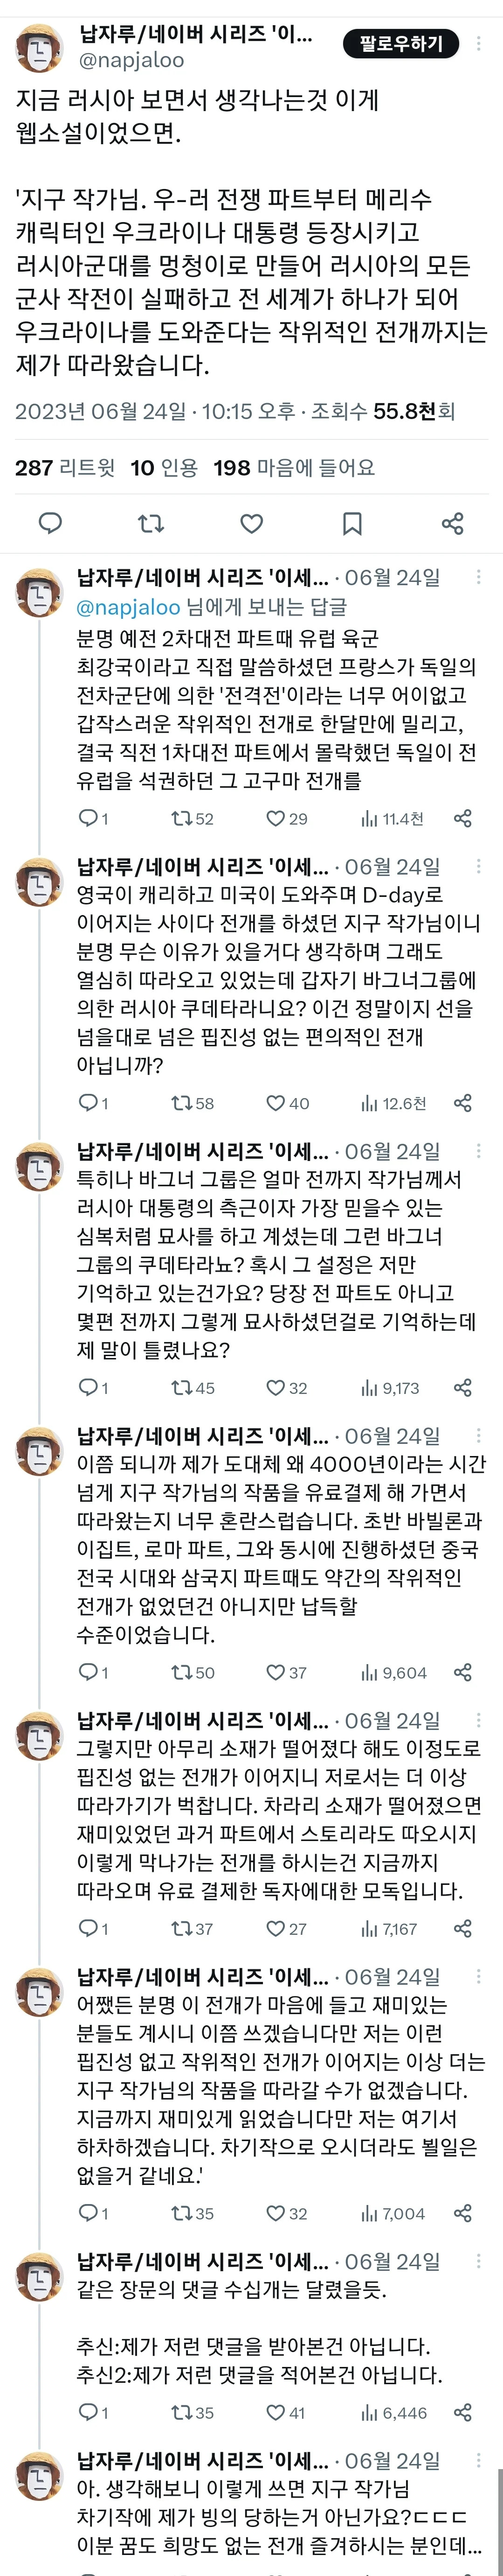Open the 287 리트윗 list
Viewport: 503px width, 2576px height.
point(65,467)
